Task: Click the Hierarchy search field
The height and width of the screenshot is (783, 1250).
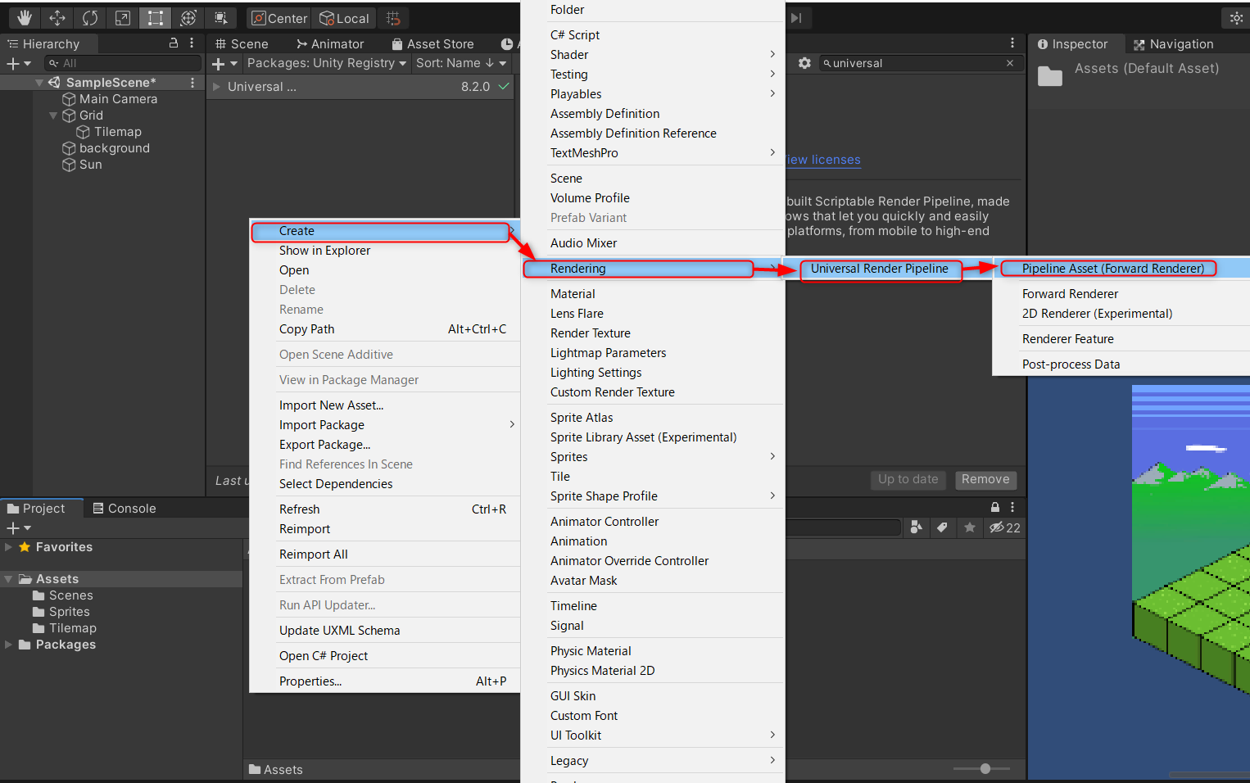Action: click(x=123, y=63)
